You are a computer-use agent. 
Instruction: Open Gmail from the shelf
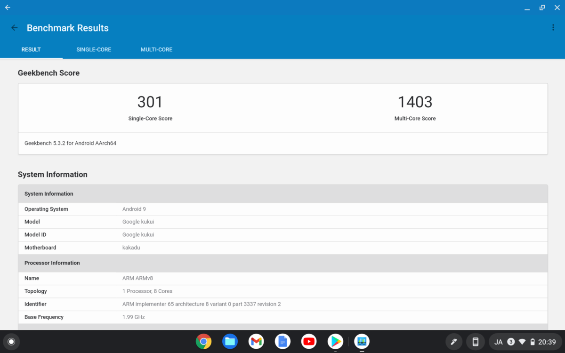point(256,341)
